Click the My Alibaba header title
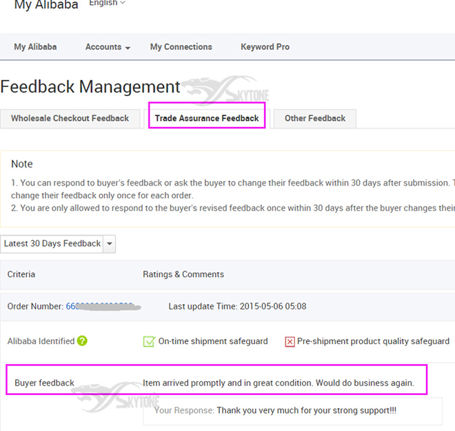The height and width of the screenshot is (431, 455). pyautogui.click(x=46, y=4)
